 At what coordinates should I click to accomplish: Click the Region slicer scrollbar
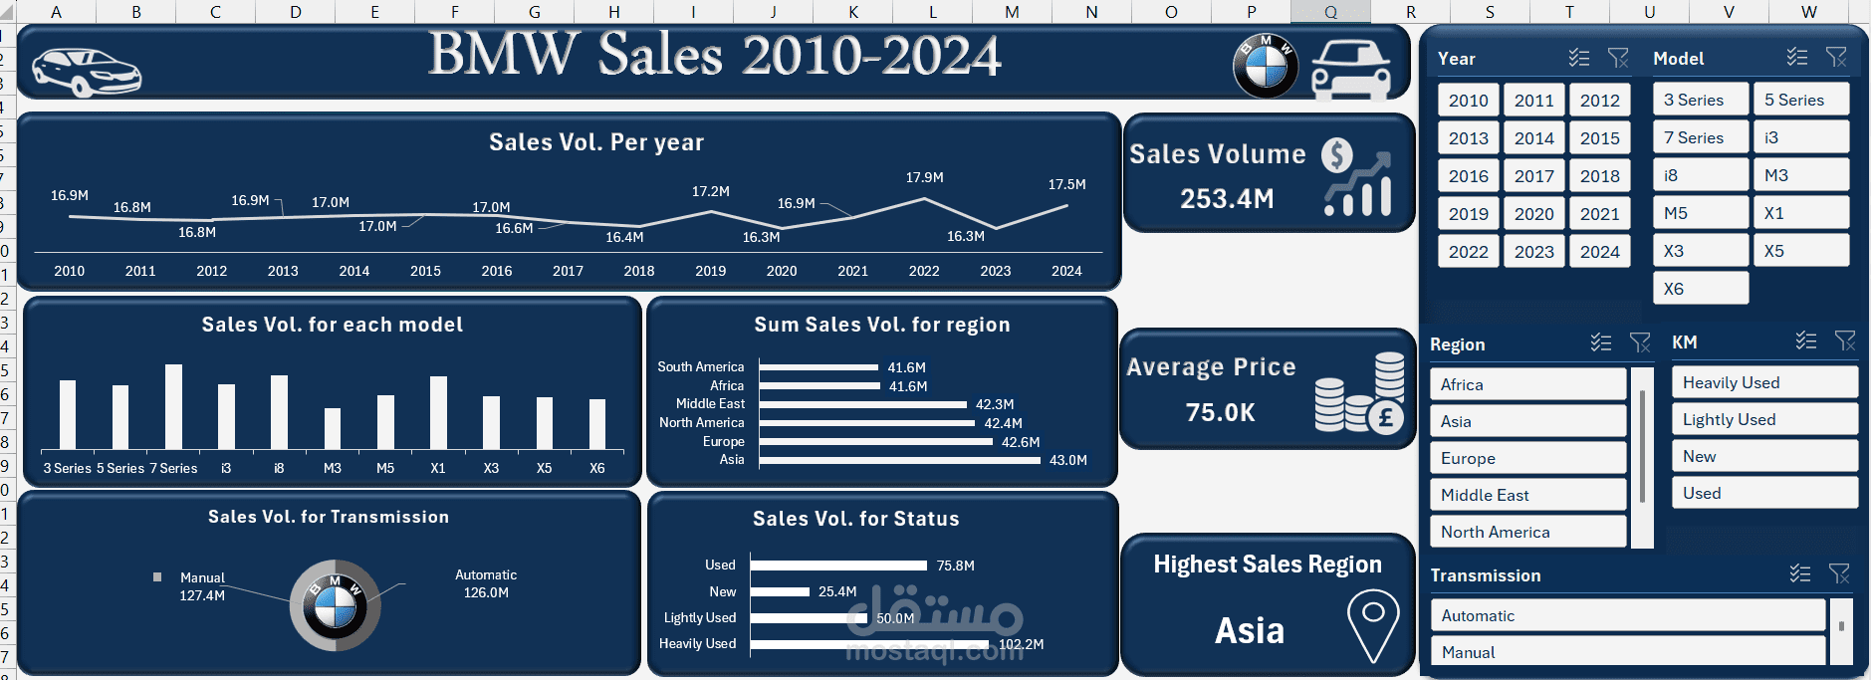(x=1642, y=447)
